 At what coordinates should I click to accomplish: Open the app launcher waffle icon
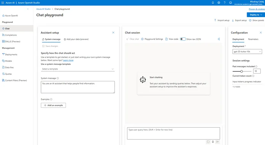click(x=3, y=3)
